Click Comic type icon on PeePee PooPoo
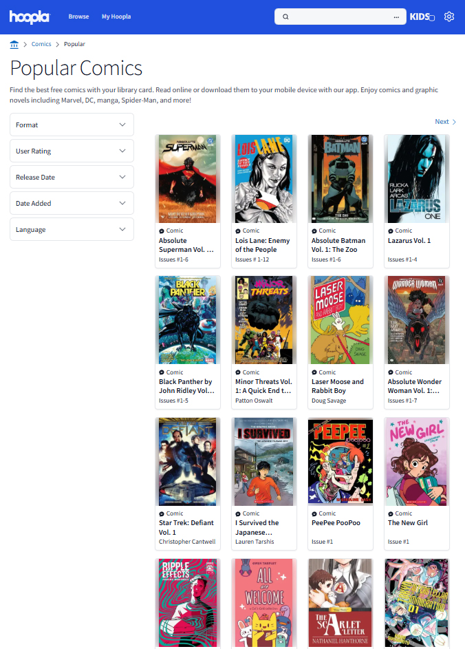This screenshot has width=465, height=649. pos(314,513)
